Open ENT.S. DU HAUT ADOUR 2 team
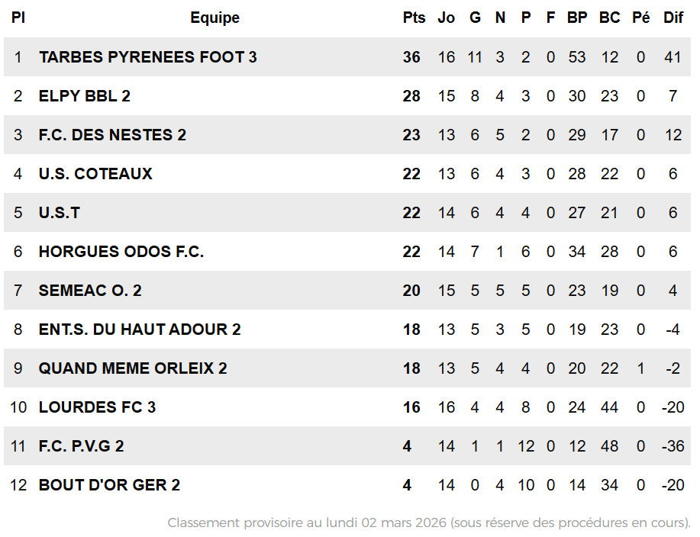Image resolution: width=700 pixels, height=537 pixels. click(140, 330)
